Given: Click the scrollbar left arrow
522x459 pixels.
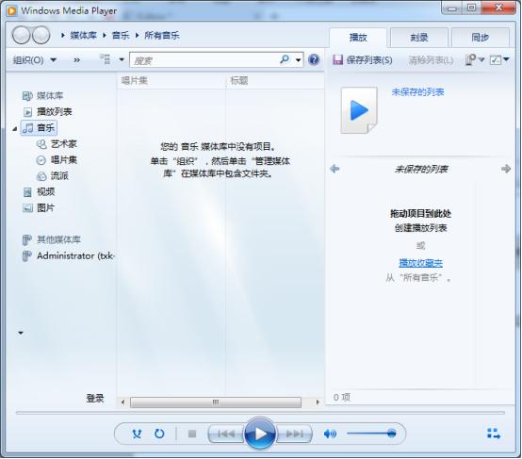Looking at the screenshot, I should tap(122, 402).
